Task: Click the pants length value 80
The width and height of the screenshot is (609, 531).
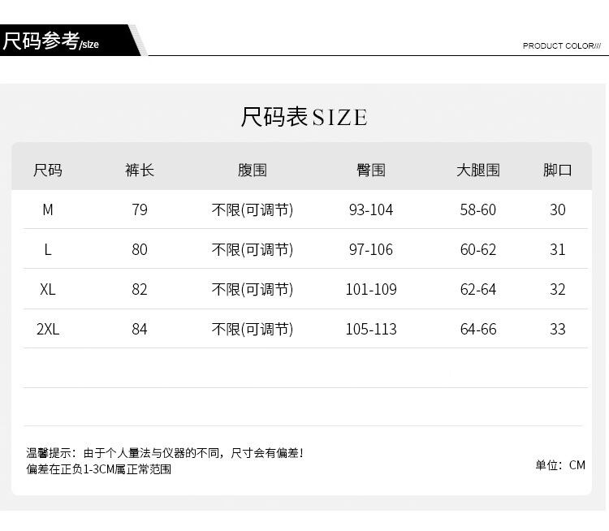Action: [140, 249]
